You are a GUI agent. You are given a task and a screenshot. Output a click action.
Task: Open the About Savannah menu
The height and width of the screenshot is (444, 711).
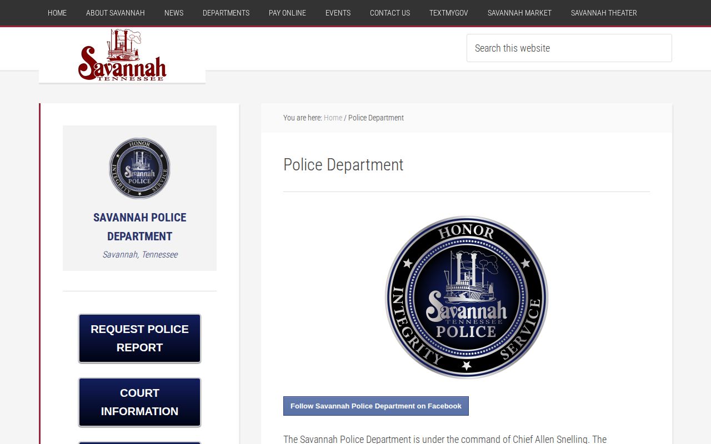(x=116, y=13)
